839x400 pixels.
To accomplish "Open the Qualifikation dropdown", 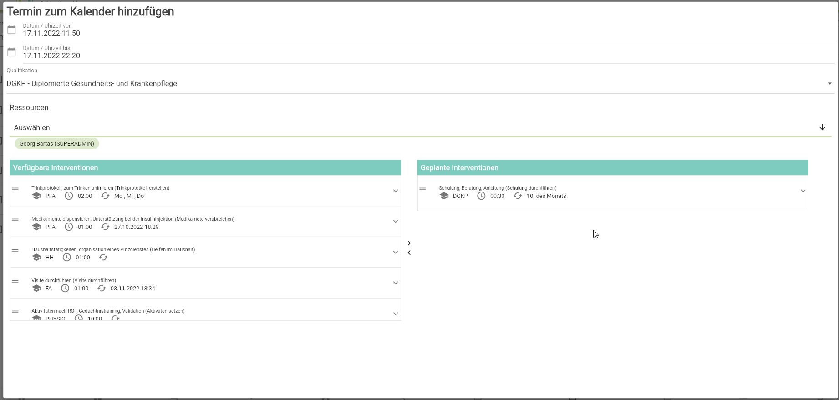I will pyautogui.click(x=829, y=84).
